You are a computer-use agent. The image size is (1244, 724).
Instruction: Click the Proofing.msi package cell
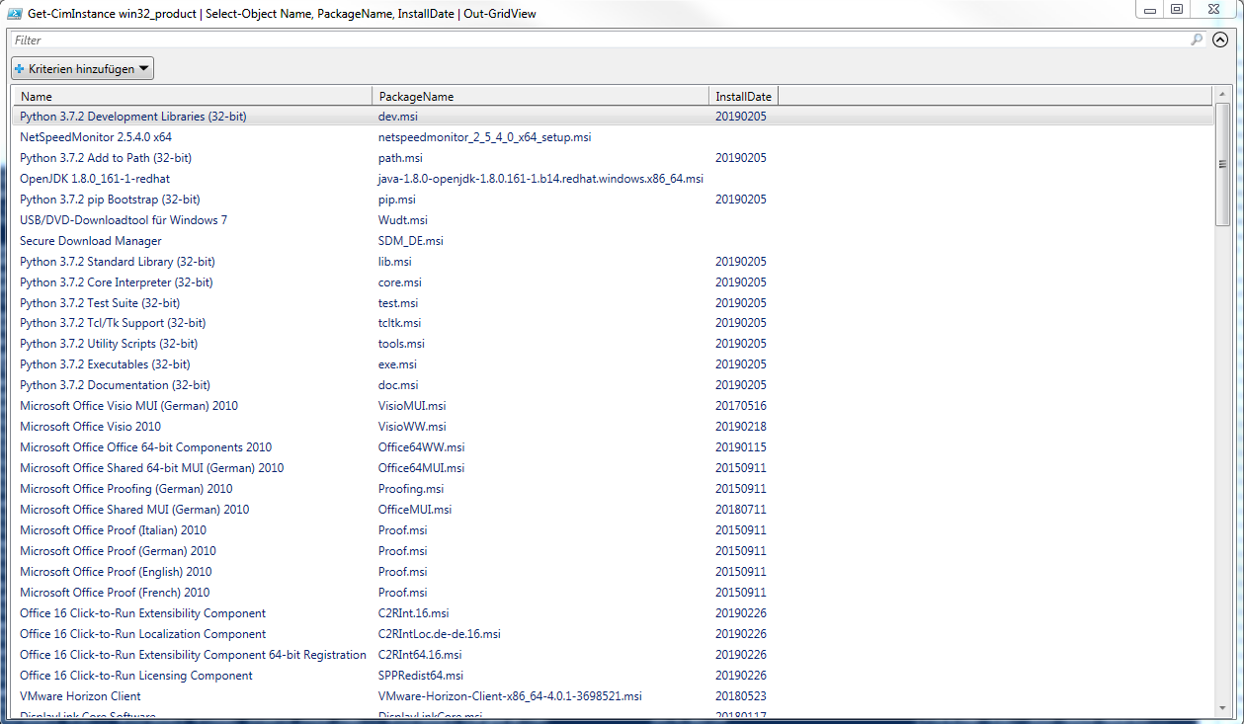click(411, 489)
